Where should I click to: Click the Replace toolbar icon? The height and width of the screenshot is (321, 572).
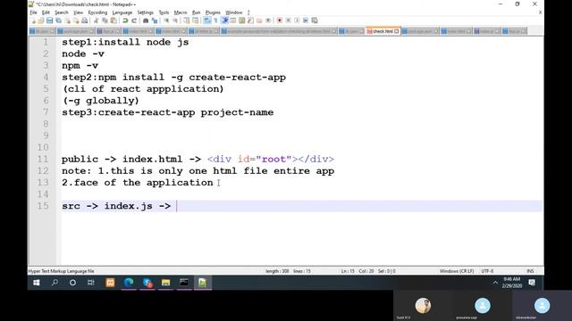(155, 21)
